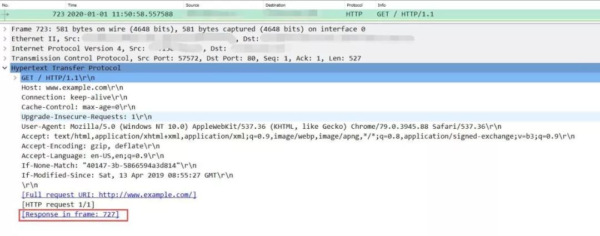Jump to Response in frame 727
This screenshot has width=600, height=236.
pyautogui.click(x=71, y=214)
